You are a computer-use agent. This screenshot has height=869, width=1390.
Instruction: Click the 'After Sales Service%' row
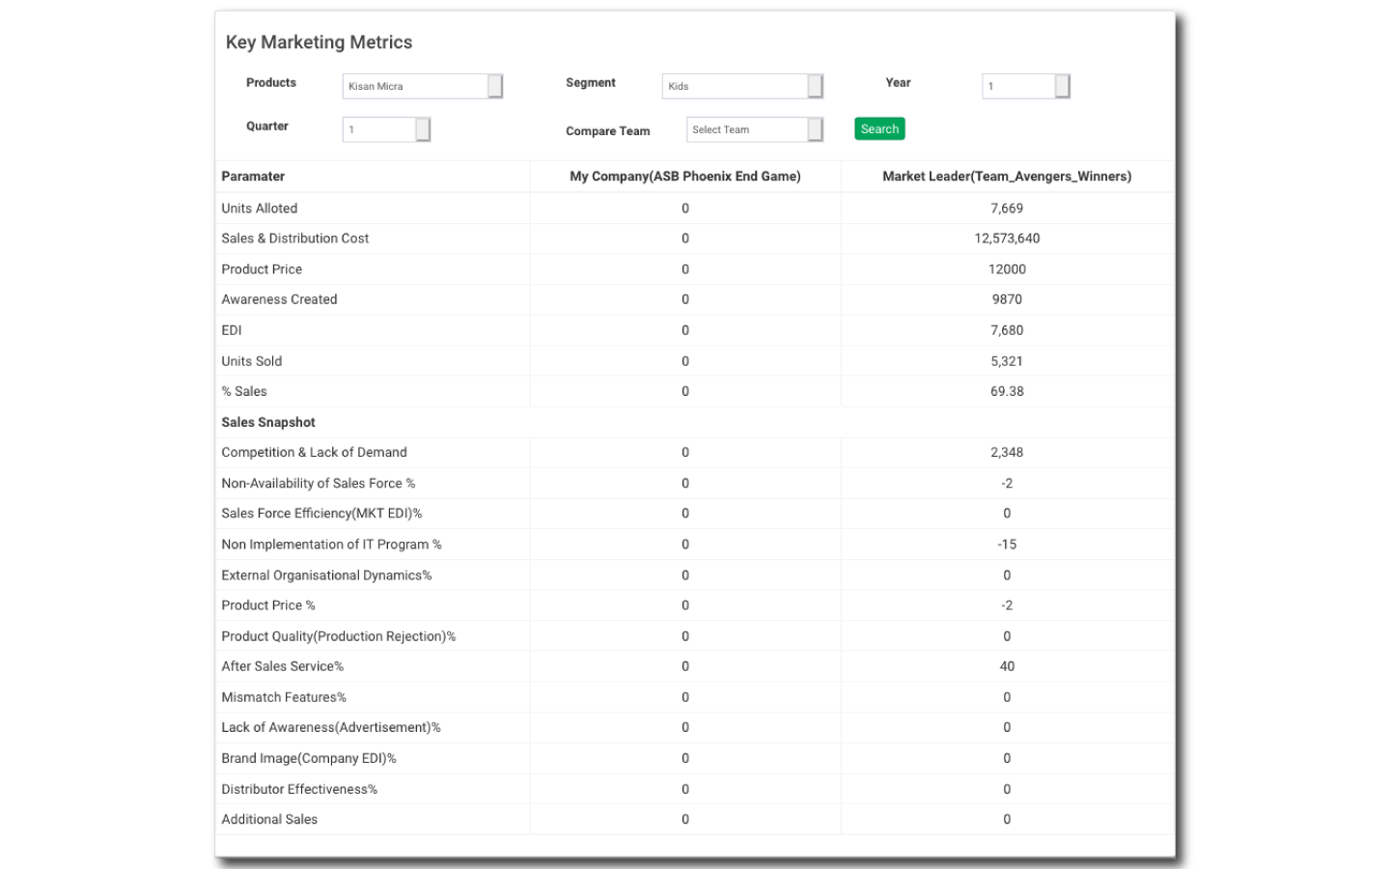pos(282,665)
